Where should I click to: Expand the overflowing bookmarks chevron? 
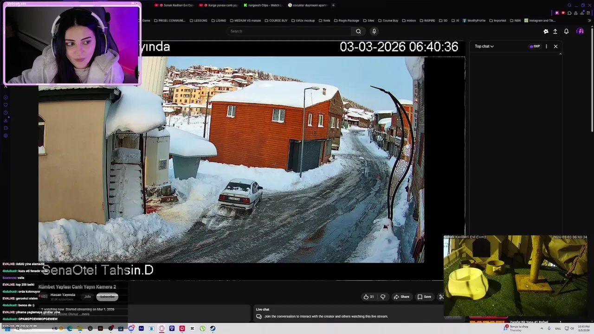click(x=590, y=20)
